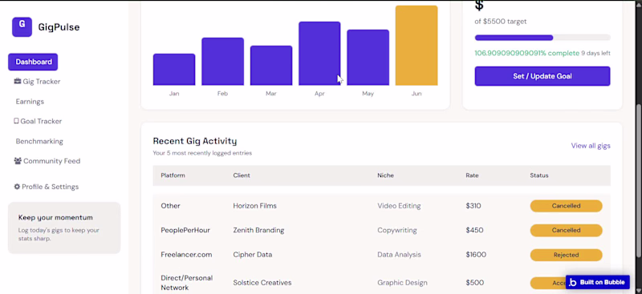Image resolution: width=642 pixels, height=294 pixels.
Task: Click the PeoplePerHour platform cell
Action: tap(185, 230)
